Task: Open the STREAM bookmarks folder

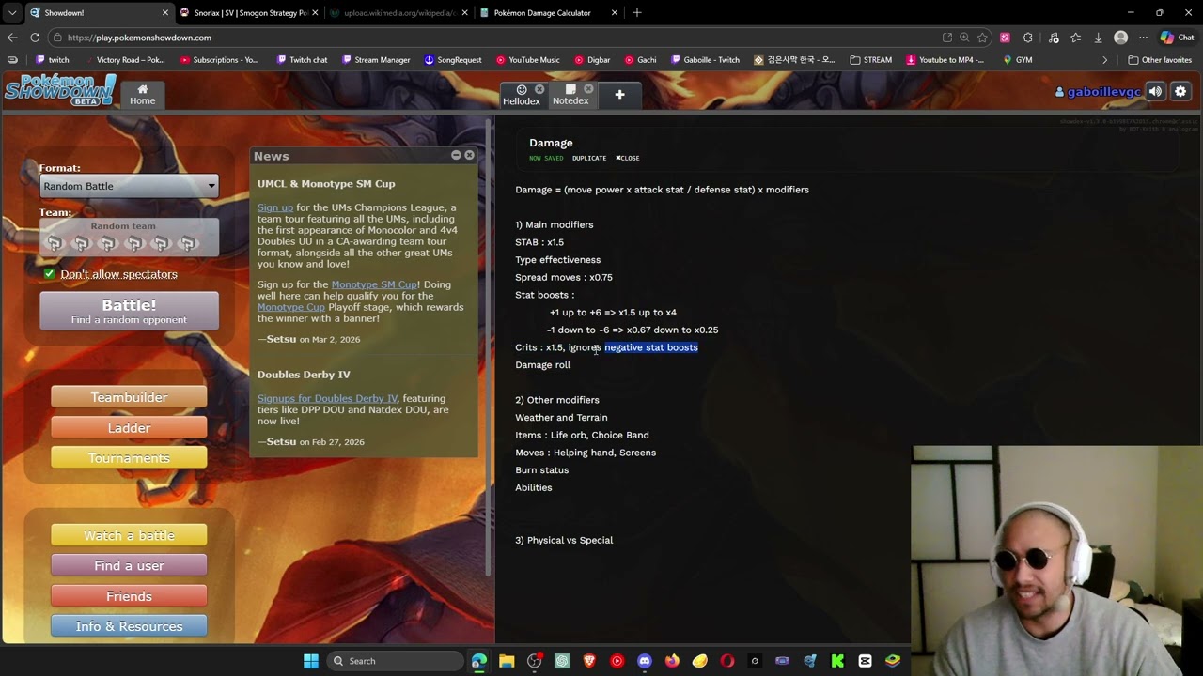Action: [x=871, y=60]
